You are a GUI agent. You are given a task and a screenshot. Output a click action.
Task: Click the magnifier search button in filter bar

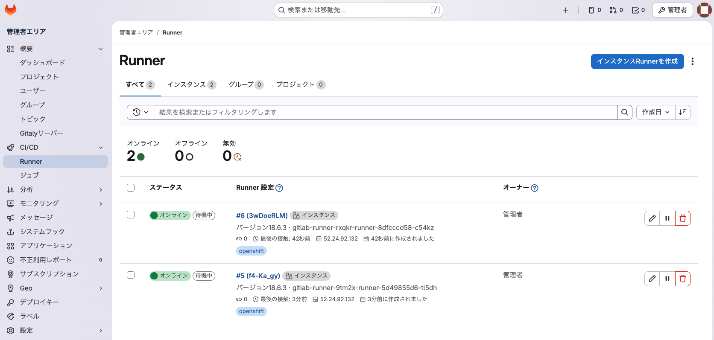point(625,112)
